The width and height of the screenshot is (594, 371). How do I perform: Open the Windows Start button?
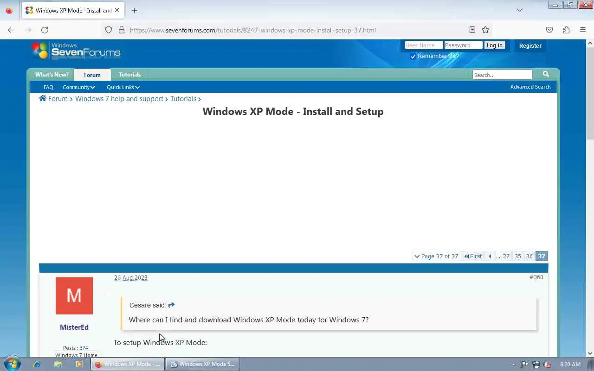[13, 364]
